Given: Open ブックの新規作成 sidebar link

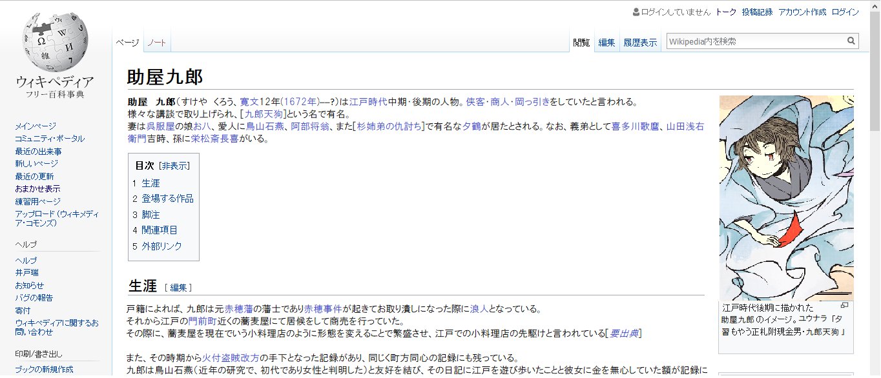Looking at the screenshot, I should coord(45,370).
